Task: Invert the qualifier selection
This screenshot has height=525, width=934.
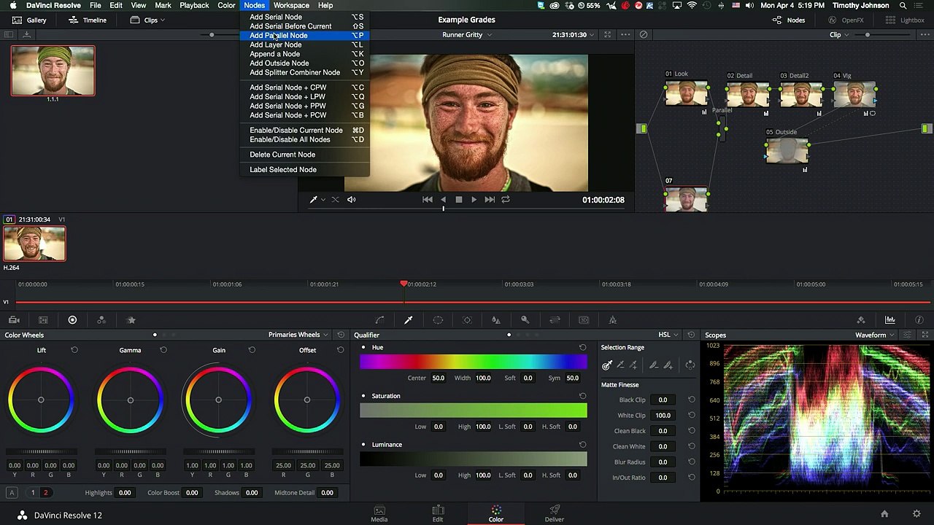Action: (690, 365)
